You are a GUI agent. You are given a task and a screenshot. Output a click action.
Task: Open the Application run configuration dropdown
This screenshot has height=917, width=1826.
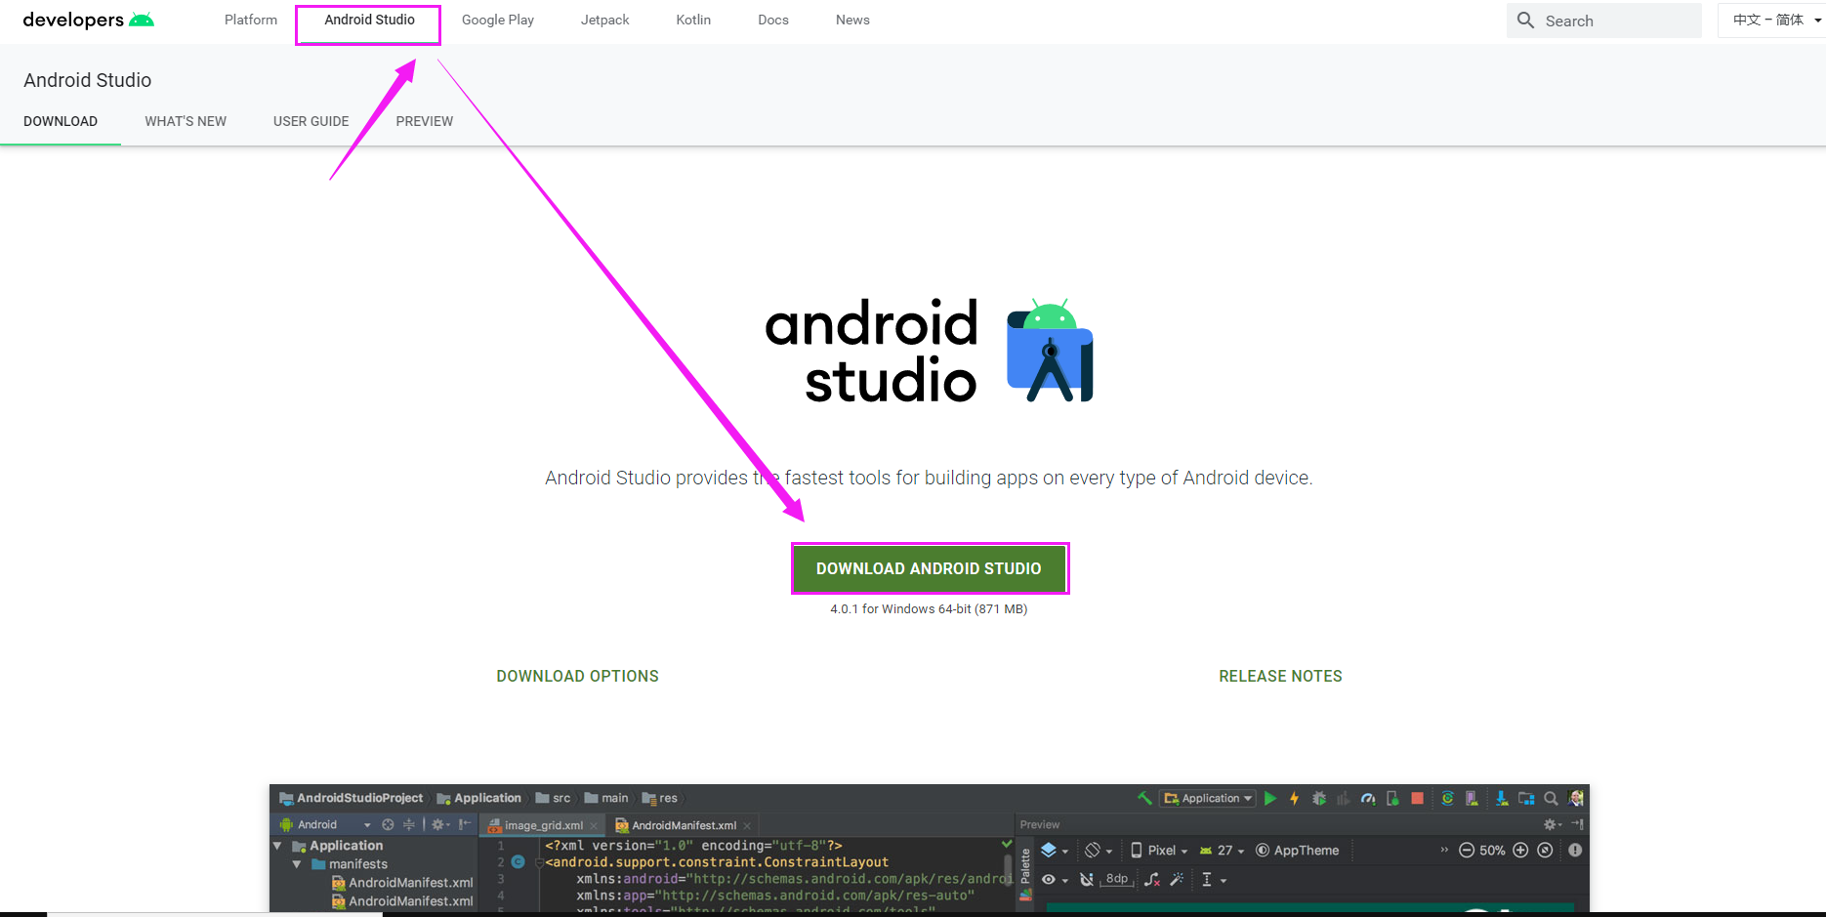[1207, 798]
